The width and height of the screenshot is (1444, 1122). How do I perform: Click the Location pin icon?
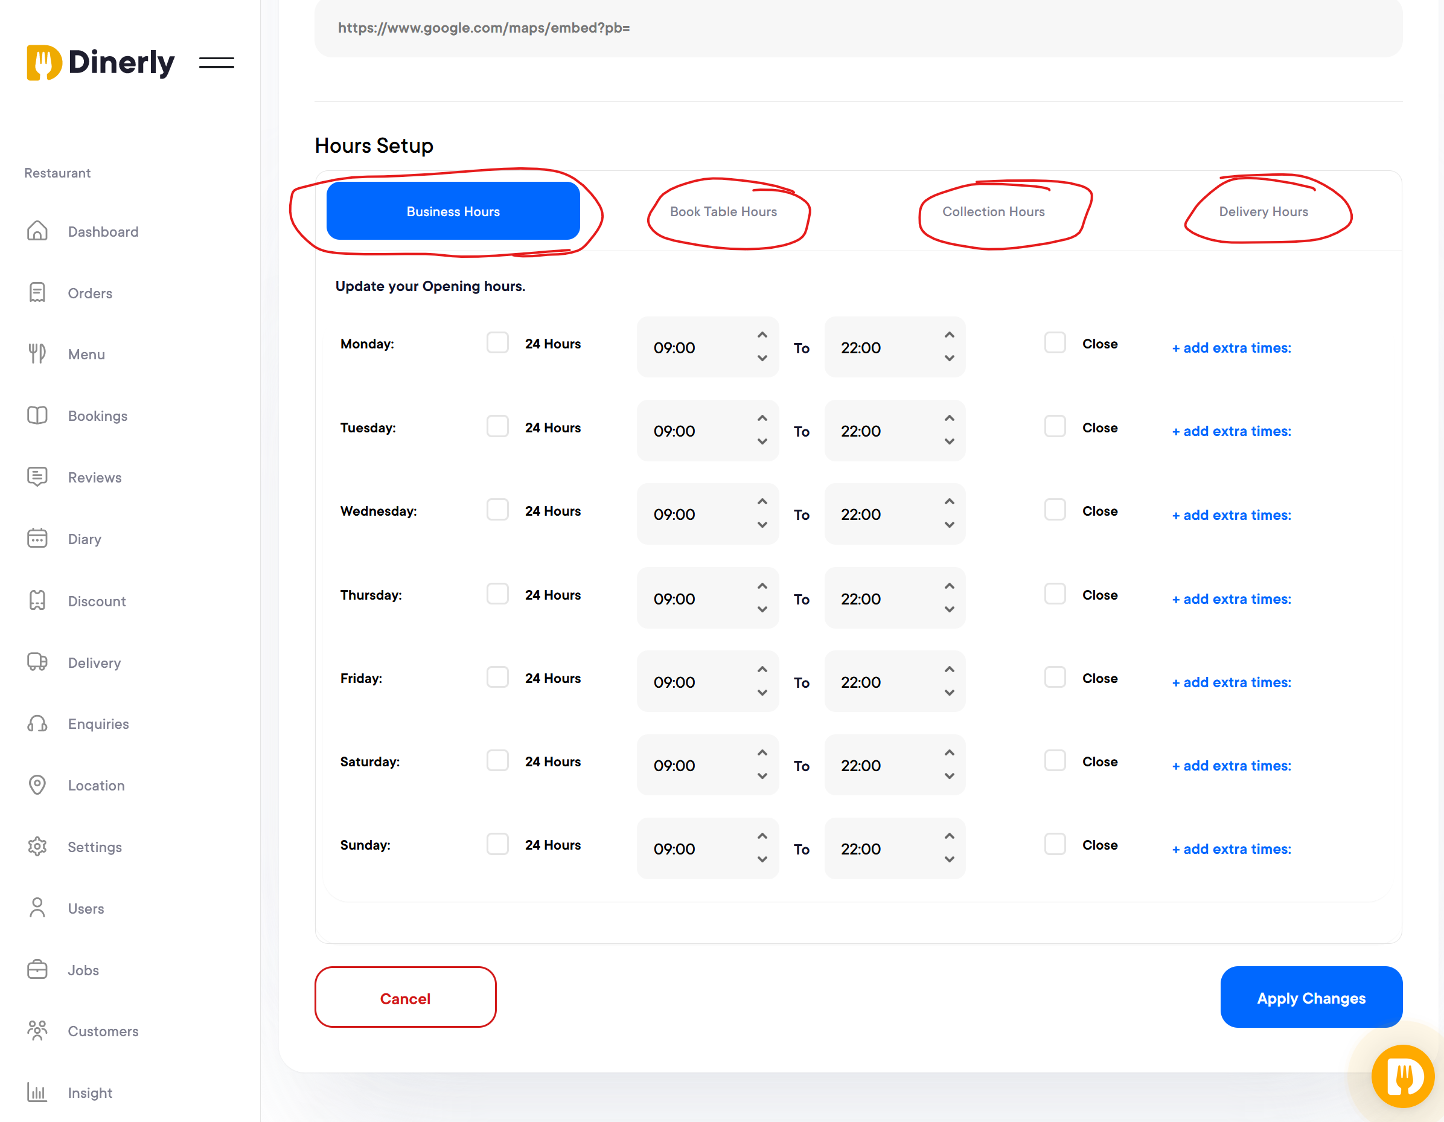coord(37,785)
